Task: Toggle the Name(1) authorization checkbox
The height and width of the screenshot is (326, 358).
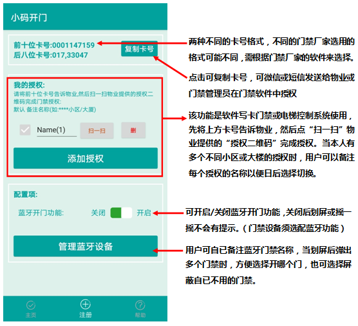Action: 25,130
